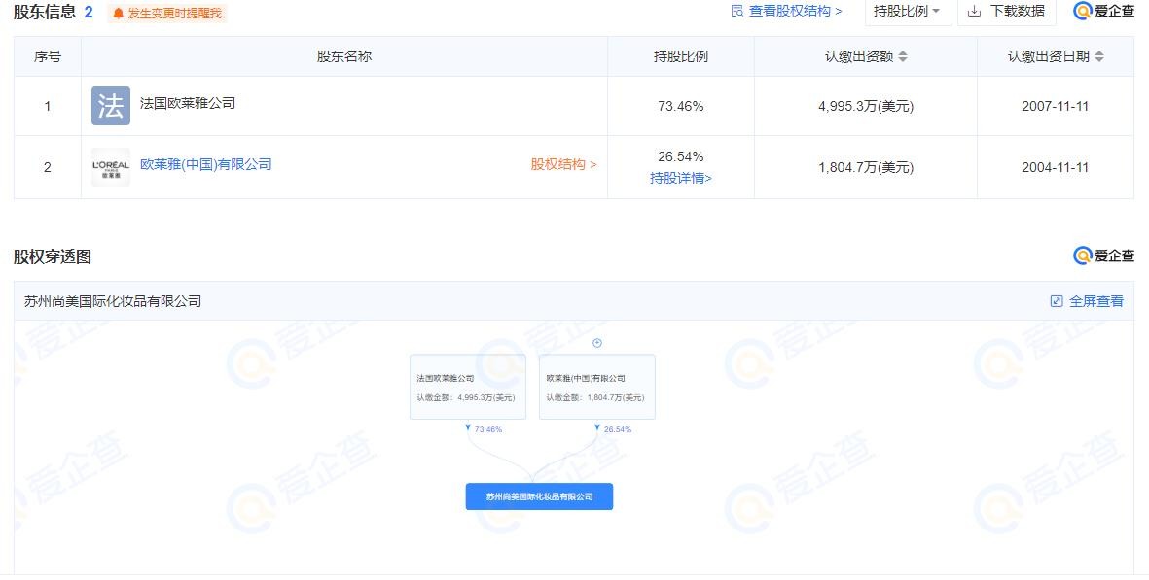The height and width of the screenshot is (580, 1149).
Task: Click the 爱企查 logo at top right
Action: (1102, 12)
